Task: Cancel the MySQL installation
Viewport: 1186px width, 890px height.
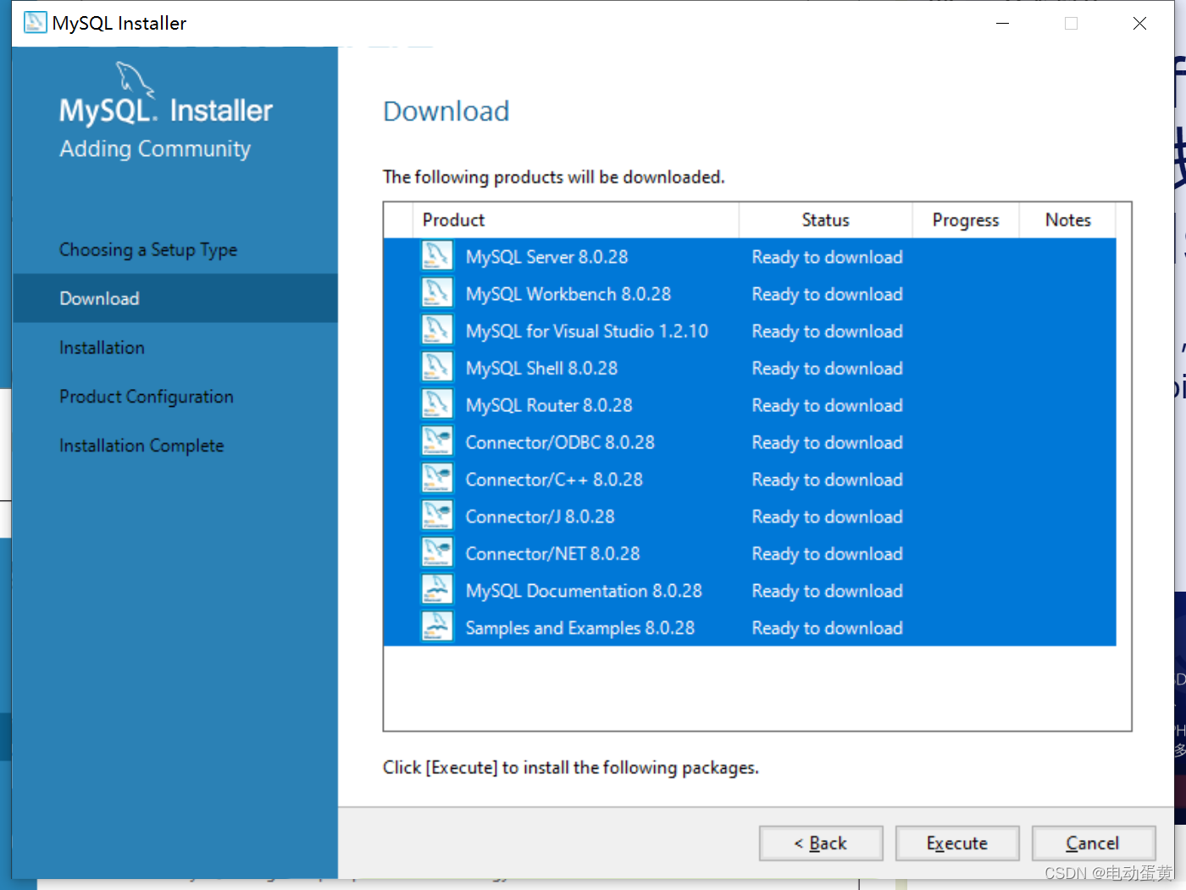Action: tap(1094, 843)
